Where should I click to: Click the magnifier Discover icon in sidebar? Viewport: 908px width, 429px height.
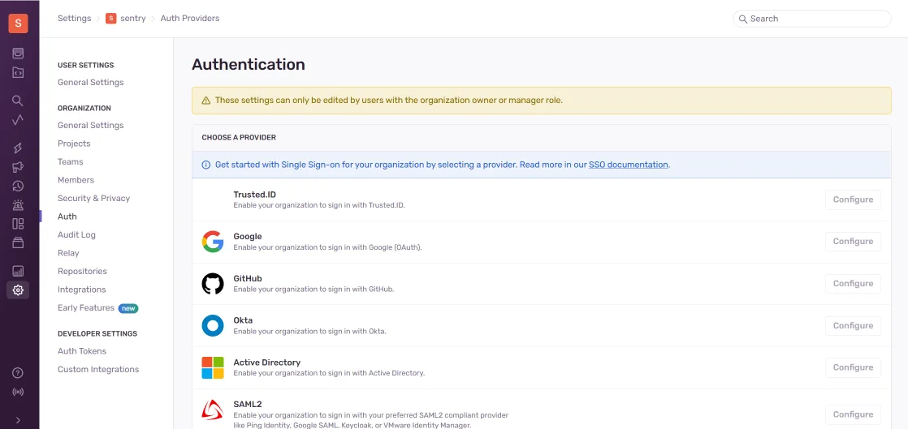[x=18, y=101]
